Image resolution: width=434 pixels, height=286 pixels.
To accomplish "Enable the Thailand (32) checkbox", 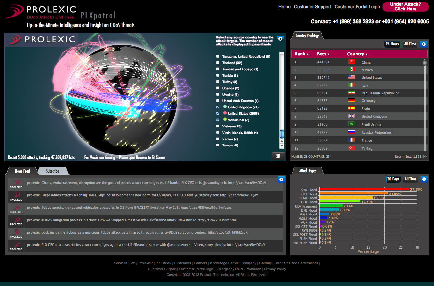I will pyautogui.click(x=218, y=63).
